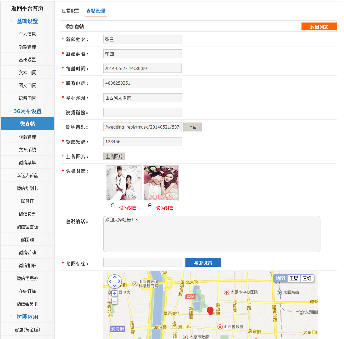This screenshot has height=339, width=344.
Task: Open 微信投票 in sidebar
Action: point(28,214)
